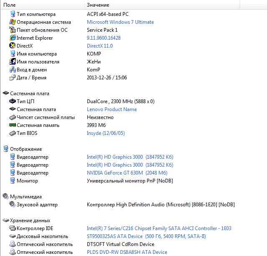This screenshot has width=267, height=256.
Task: Click the Мультимедиа speaker header icon
Action: coord(6,196)
